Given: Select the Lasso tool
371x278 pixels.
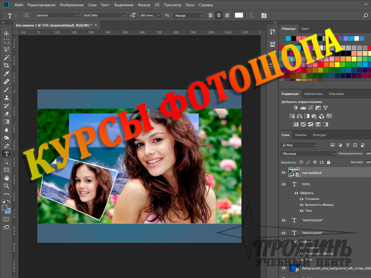Looking at the screenshot, I should tap(6, 49).
